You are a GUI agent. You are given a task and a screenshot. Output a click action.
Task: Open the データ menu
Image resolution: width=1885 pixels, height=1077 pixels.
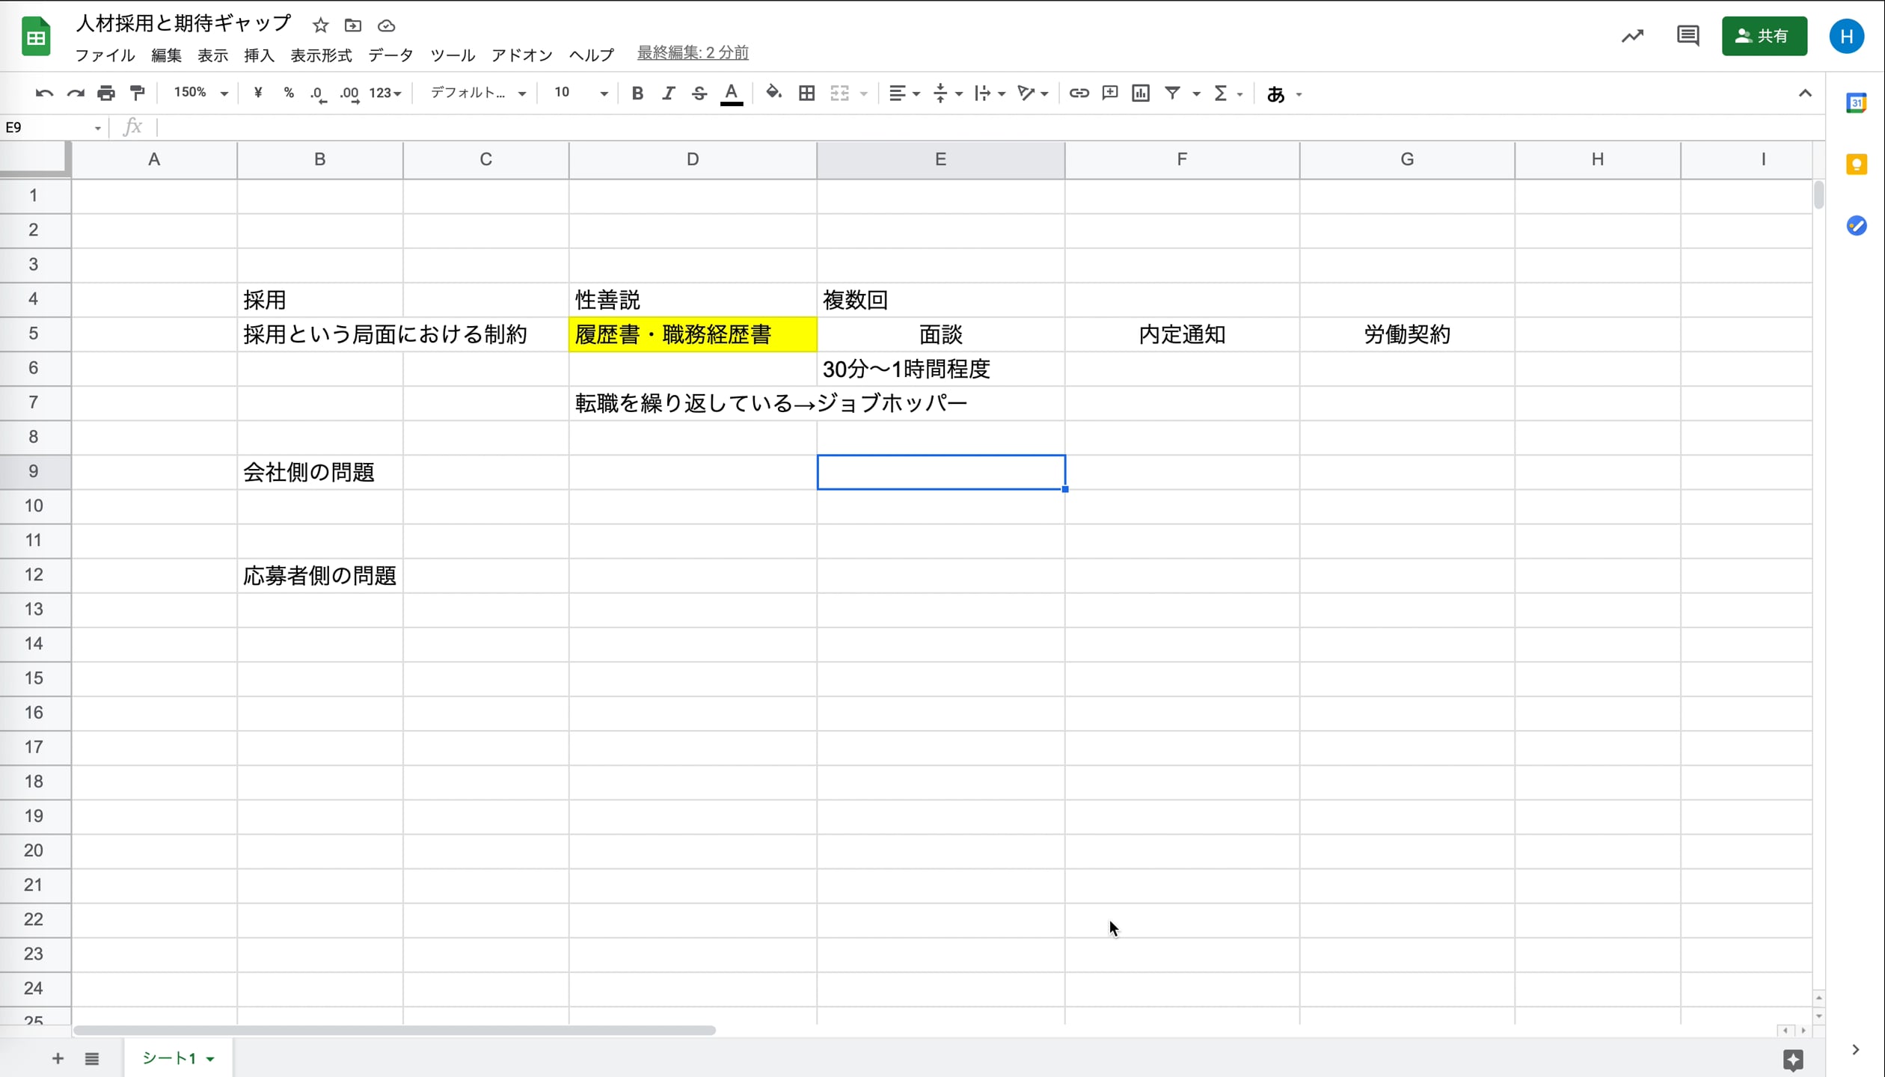pyautogui.click(x=390, y=55)
